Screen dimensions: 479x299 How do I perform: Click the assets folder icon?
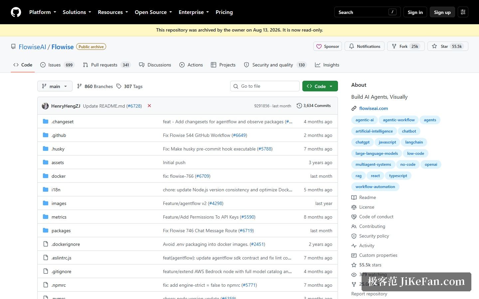tap(46, 162)
